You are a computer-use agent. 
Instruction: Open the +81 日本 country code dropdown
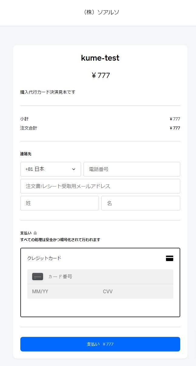click(51, 169)
